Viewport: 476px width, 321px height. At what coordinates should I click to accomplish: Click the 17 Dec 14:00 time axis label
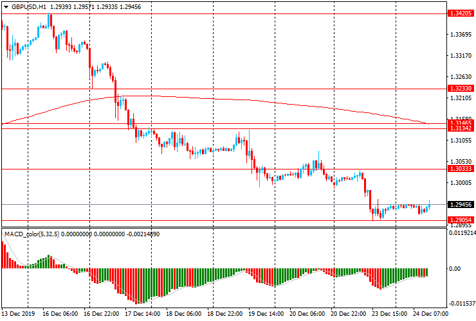142,314
